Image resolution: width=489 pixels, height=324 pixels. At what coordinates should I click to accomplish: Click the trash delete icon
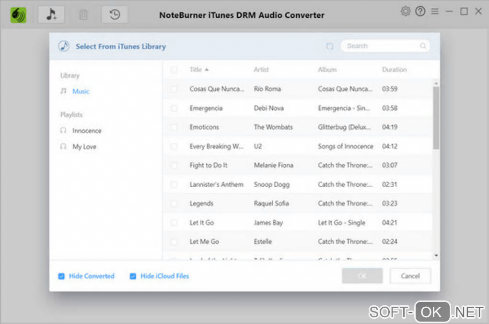pos(83,14)
